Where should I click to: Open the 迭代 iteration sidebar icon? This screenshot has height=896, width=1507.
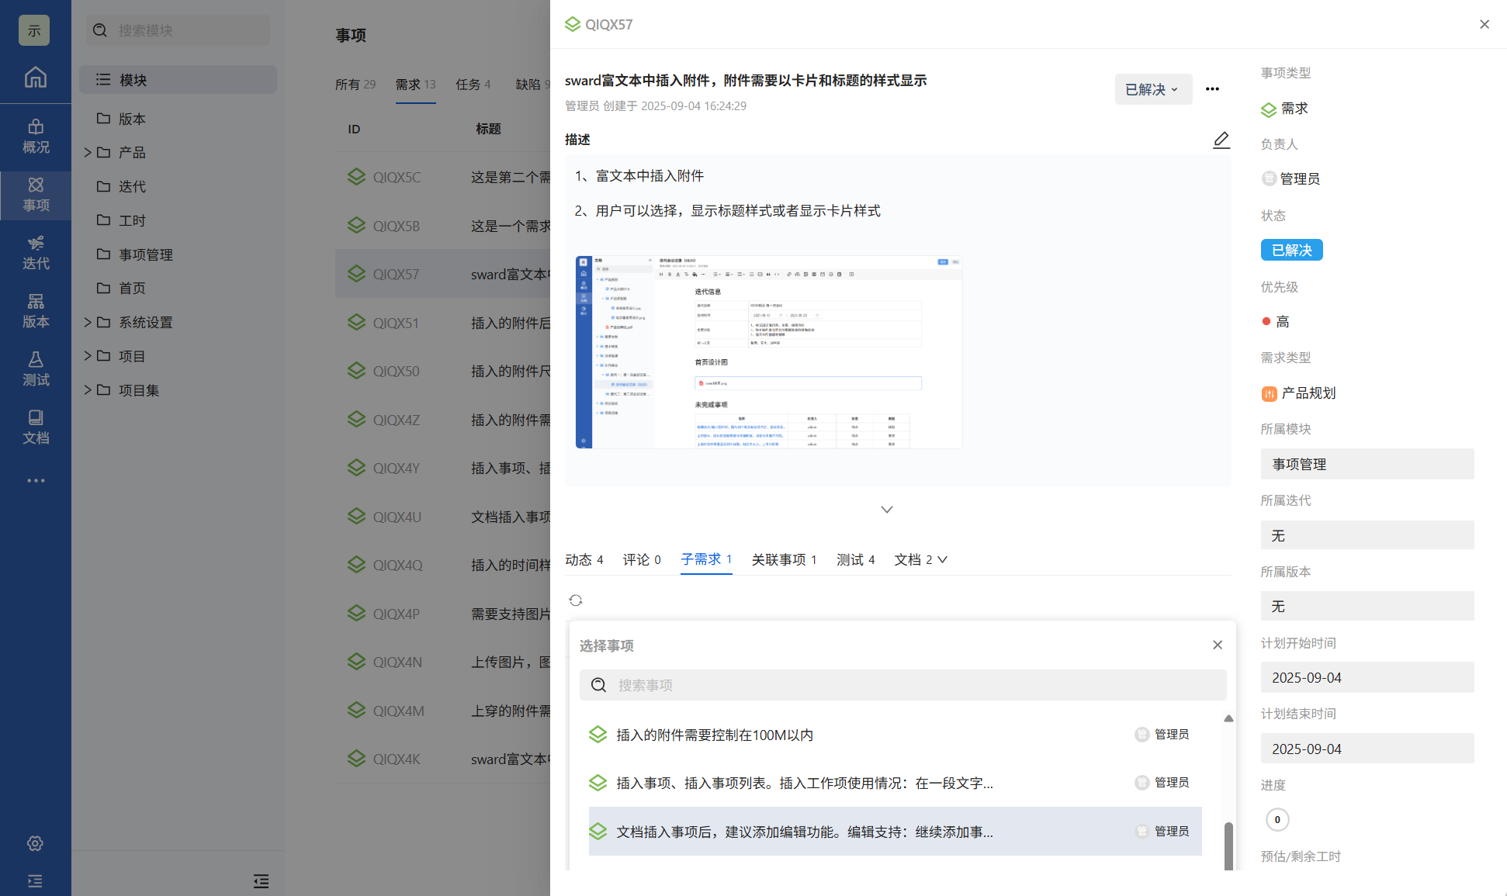click(x=35, y=252)
